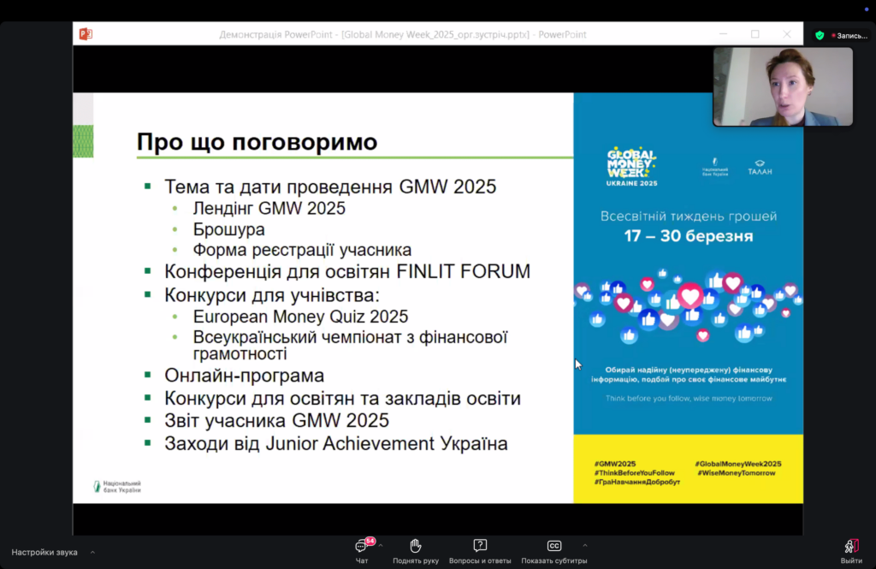876x569 pixels.
Task: Expand the sound settings options caret
Action: (x=92, y=552)
